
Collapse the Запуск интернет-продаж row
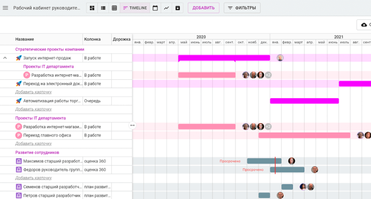pos(5,58)
